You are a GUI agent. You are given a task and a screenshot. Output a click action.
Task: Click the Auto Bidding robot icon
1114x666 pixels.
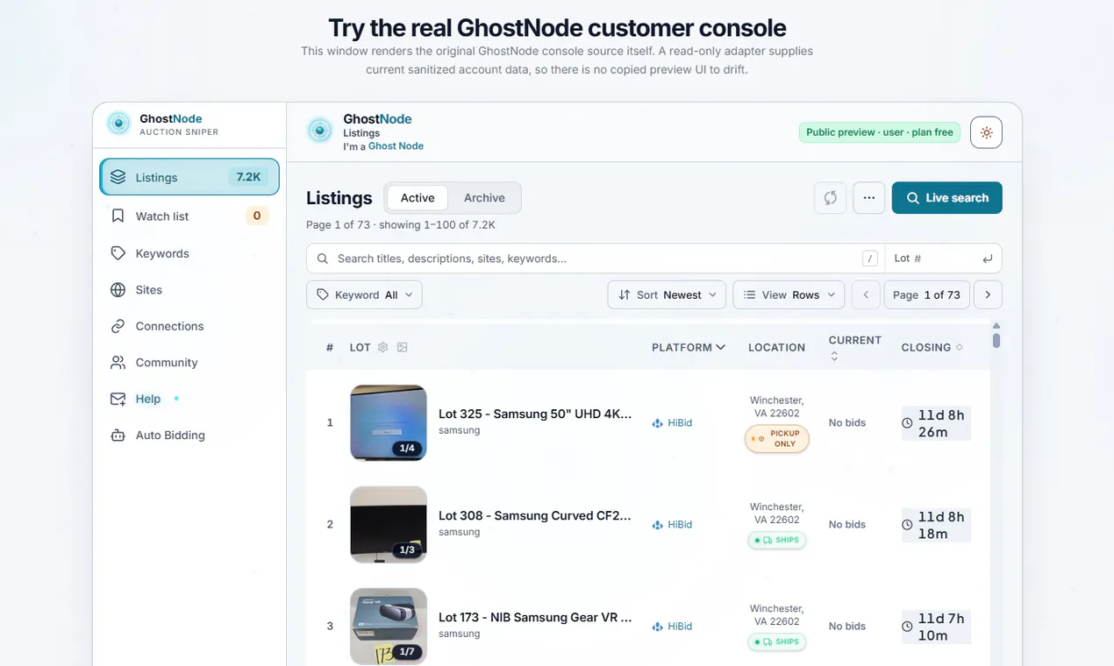pyautogui.click(x=118, y=435)
